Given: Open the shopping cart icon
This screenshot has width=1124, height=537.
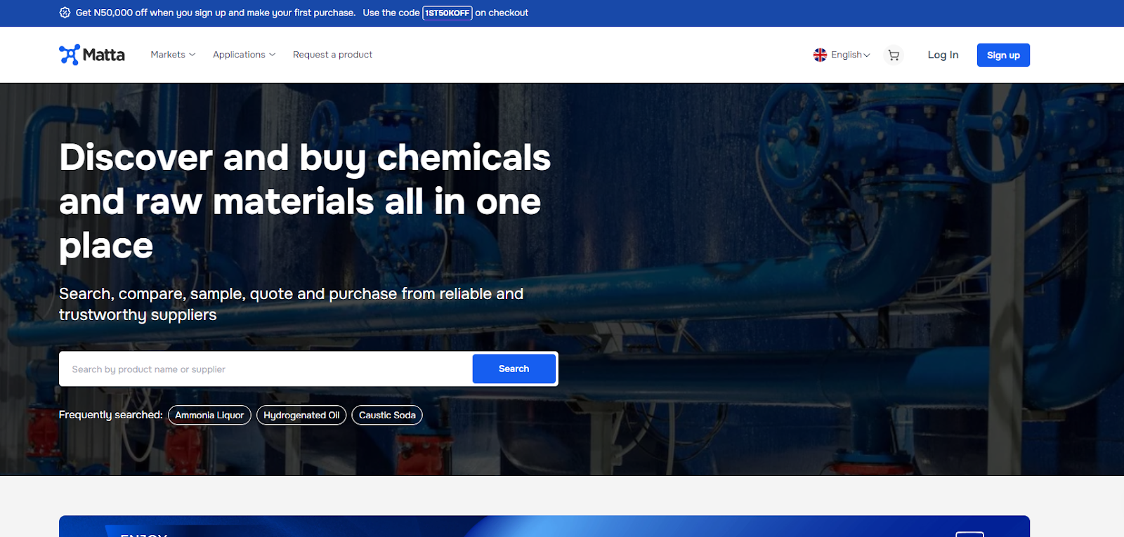Looking at the screenshot, I should 894,55.
